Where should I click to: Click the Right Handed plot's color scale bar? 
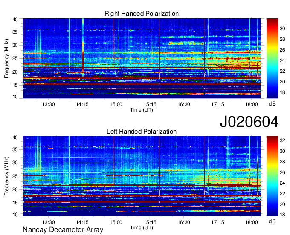click(272, 58)
